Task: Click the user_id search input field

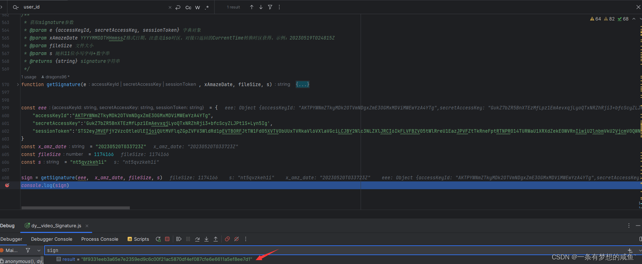Action: click(x=94, y=7)
